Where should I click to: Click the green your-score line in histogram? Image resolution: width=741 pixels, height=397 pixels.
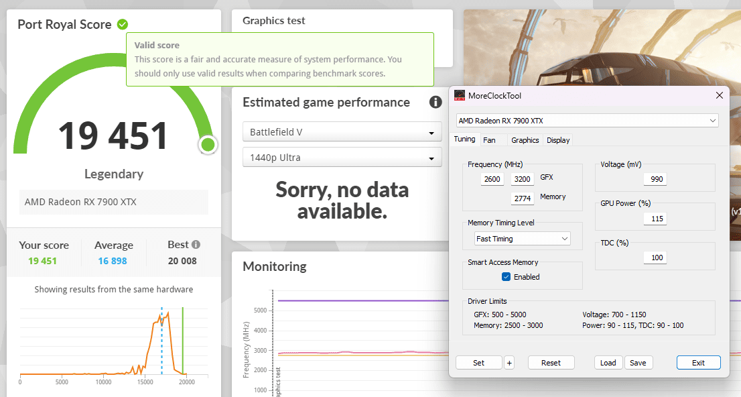183,341
